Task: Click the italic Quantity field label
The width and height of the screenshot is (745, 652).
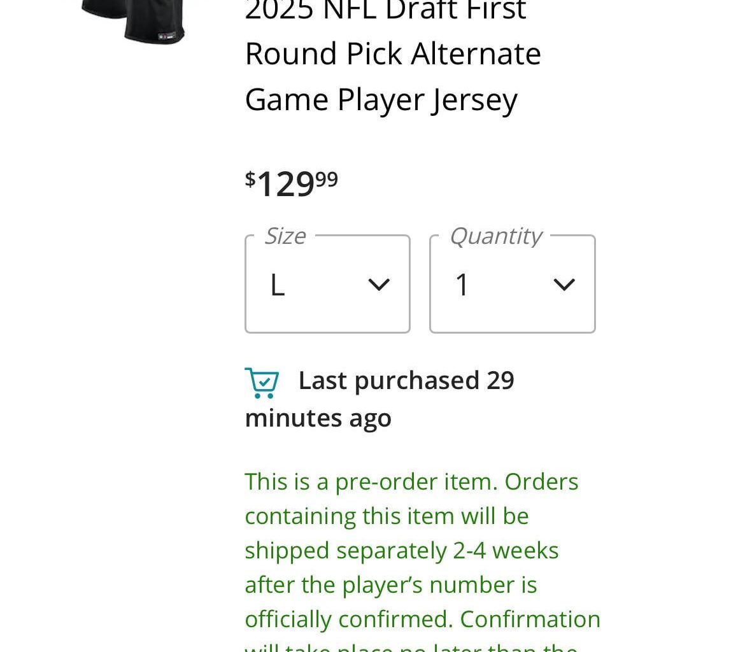Action: point(495,236)
